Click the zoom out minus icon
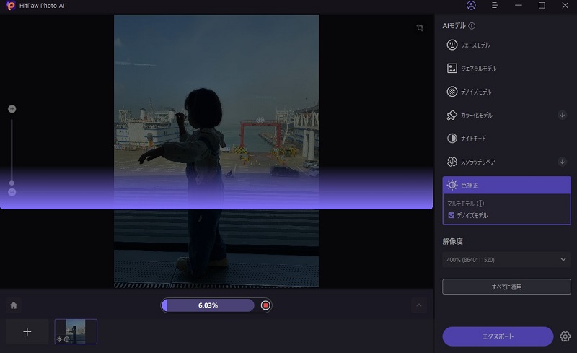Screen dimensions: 577x353 [12, 192]
